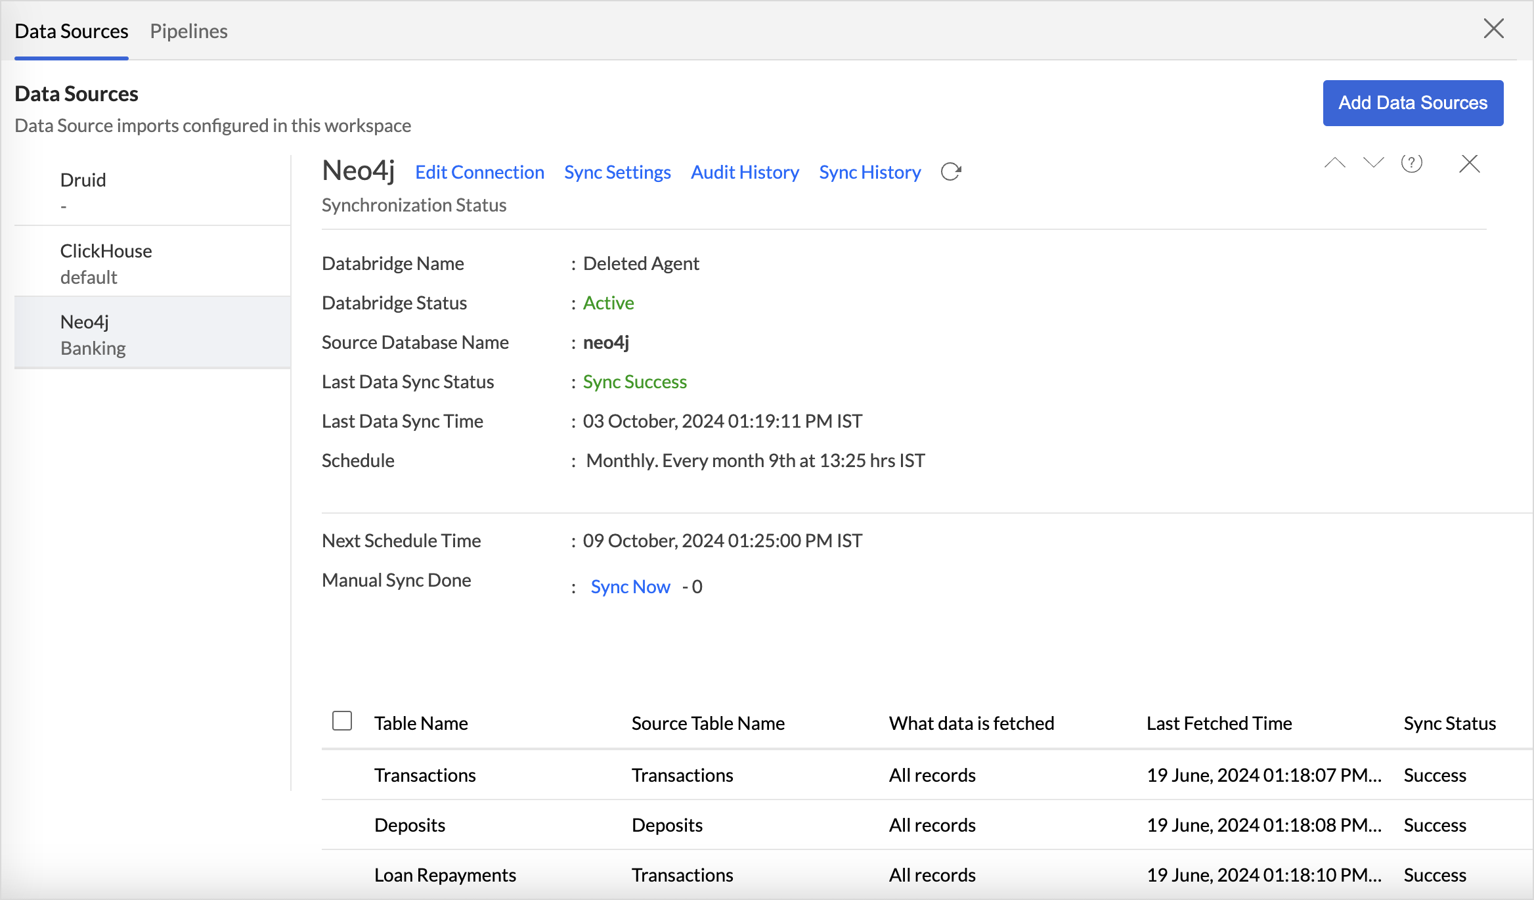Image resolution: width=1534 pixels, height=900 pixels.
Task: Select the Deposits table row
Action: [410, 825]
